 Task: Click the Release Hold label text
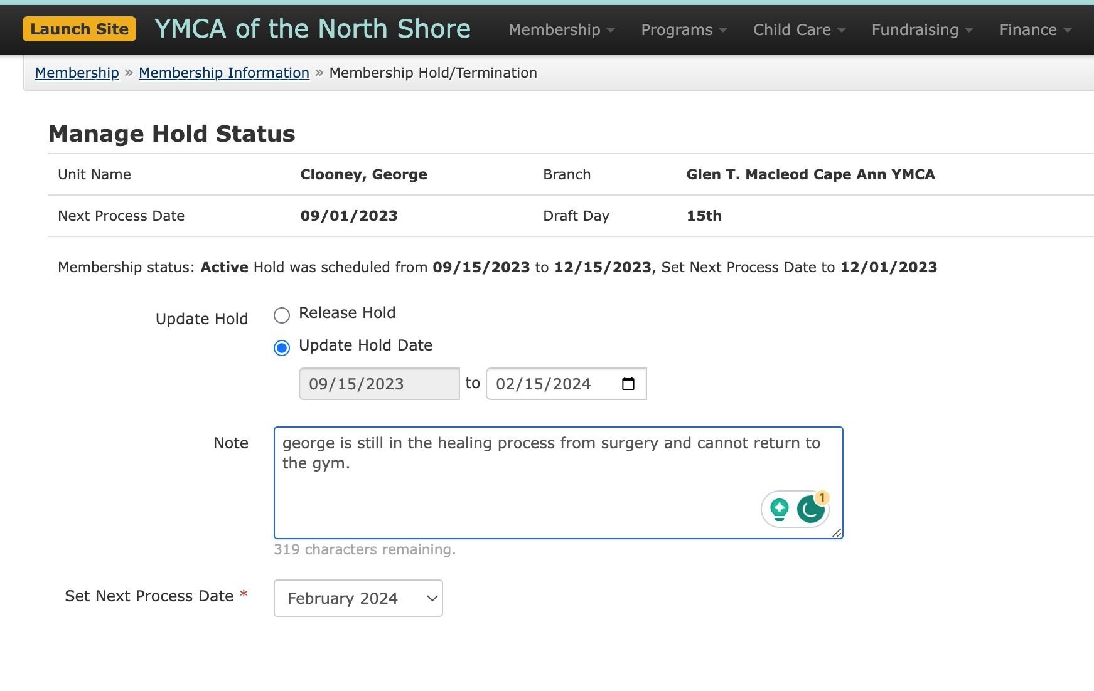point(347,312)
